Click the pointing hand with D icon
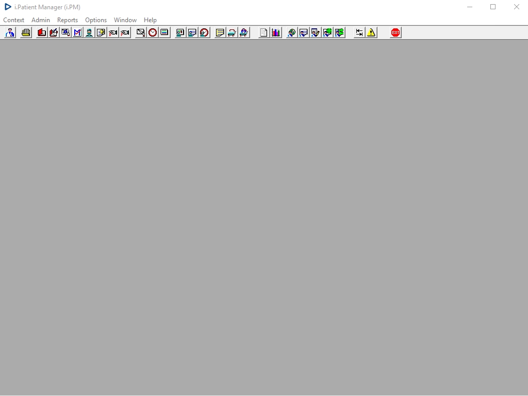The width and height of the screenshot is (528, 396). (113, 32)
